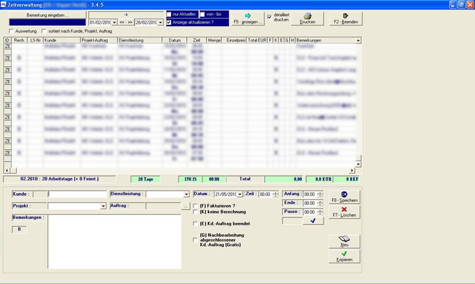Viewport: 475px width, 284px height.
Task: Confirm times with the blue checkmark button
Action: tap(312, 221)
